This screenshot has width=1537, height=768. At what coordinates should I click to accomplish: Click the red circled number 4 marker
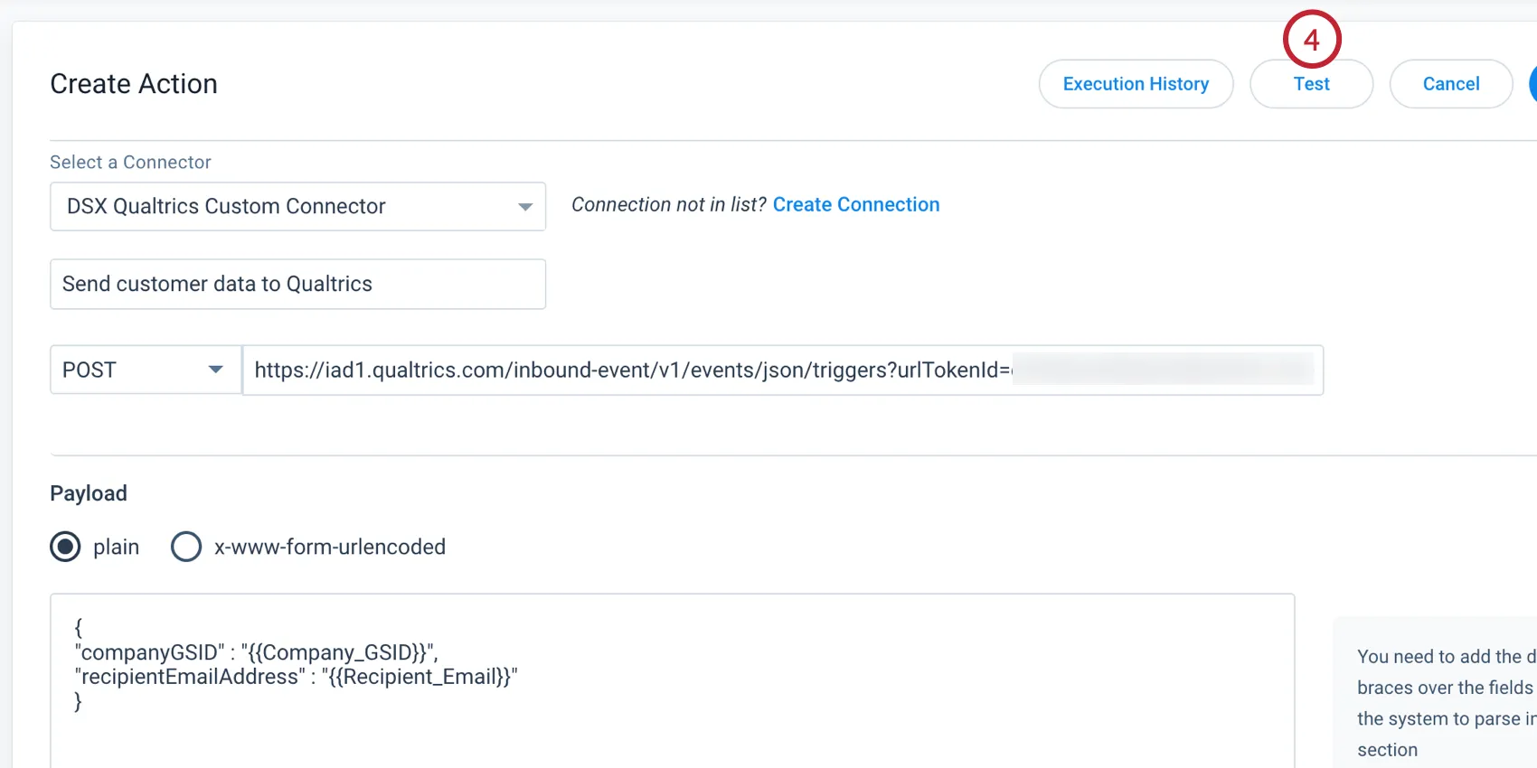pyautogui.click(x=1311, y=40)
